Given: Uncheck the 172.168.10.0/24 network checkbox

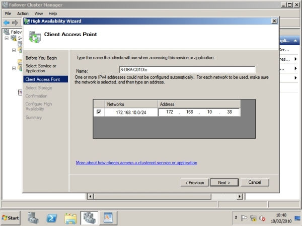Looking at the screenshot, I should [99, 112].
